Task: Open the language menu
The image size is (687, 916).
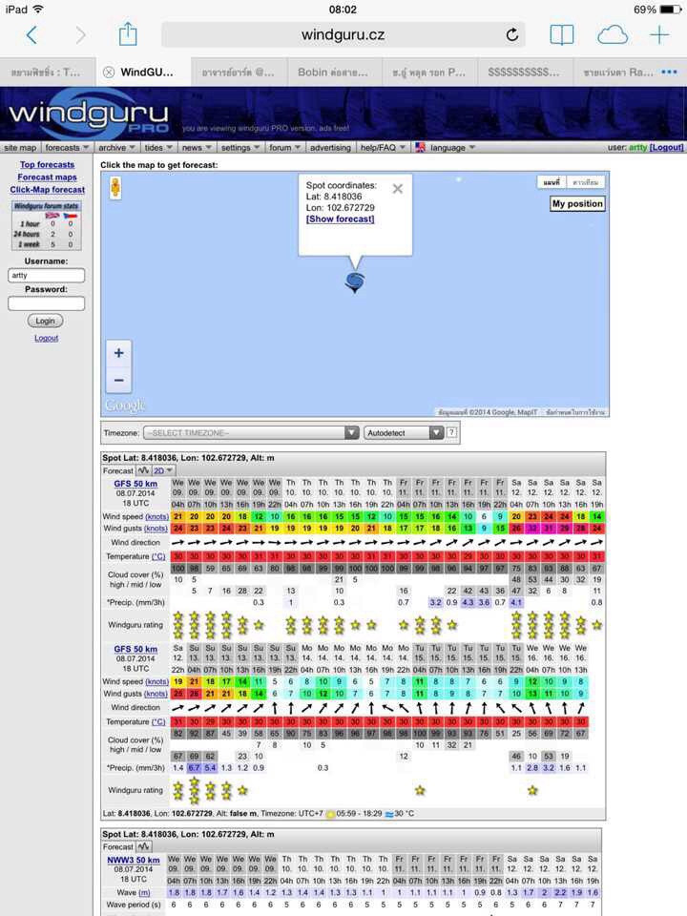Action: coord(452,148)
